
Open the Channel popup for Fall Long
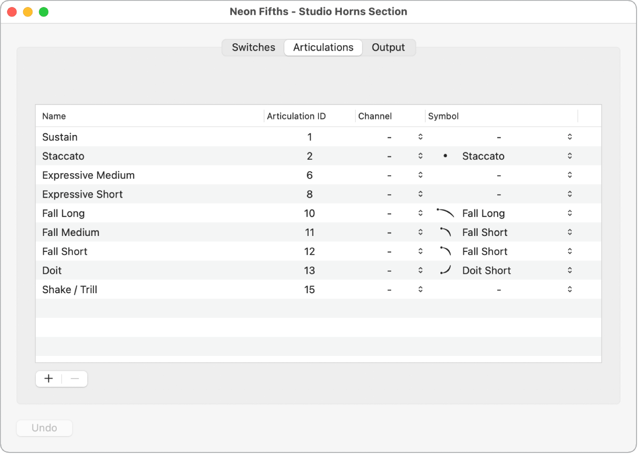tap(421, 213)
